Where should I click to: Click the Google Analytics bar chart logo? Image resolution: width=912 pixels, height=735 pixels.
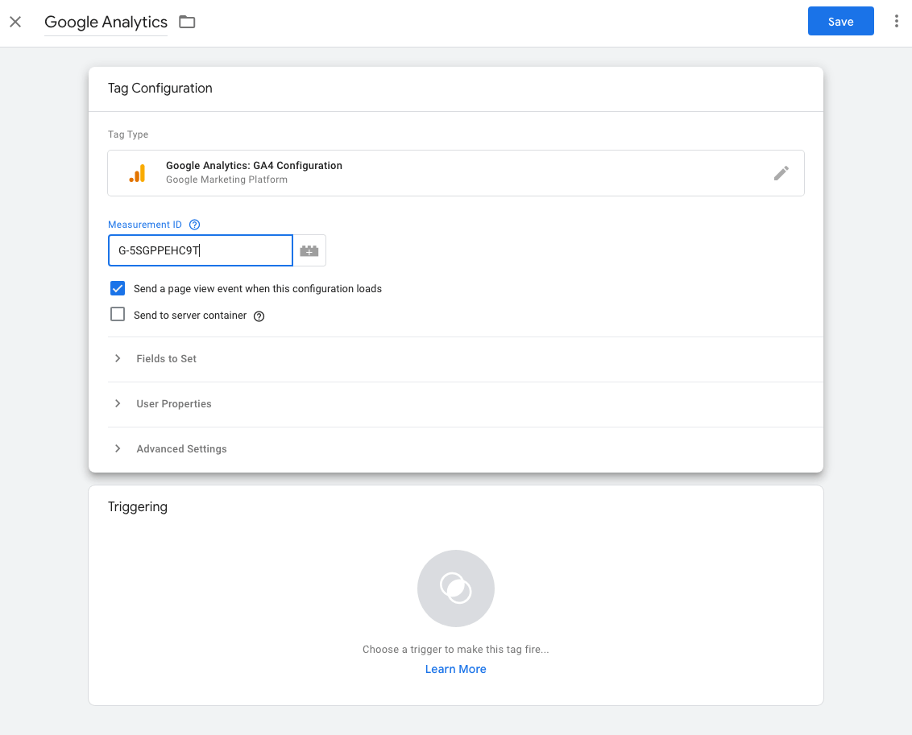click(137, 173)
